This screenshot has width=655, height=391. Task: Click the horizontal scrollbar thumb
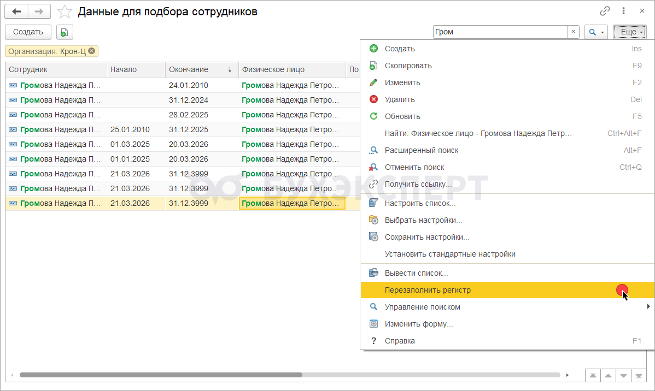(161, 375)
